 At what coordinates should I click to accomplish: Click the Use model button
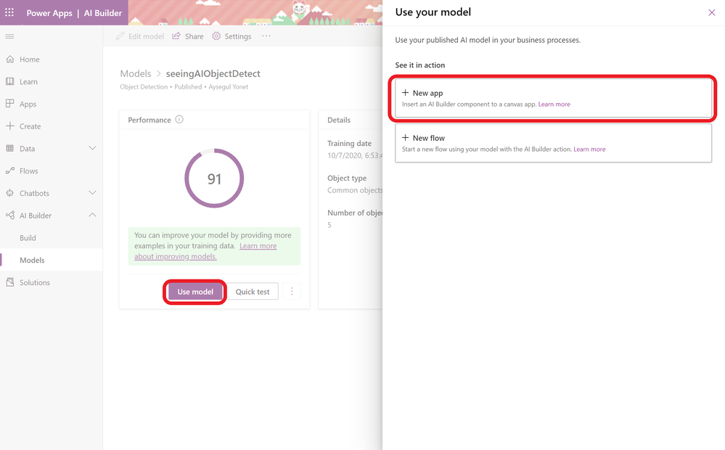click(x=195, y=292)
